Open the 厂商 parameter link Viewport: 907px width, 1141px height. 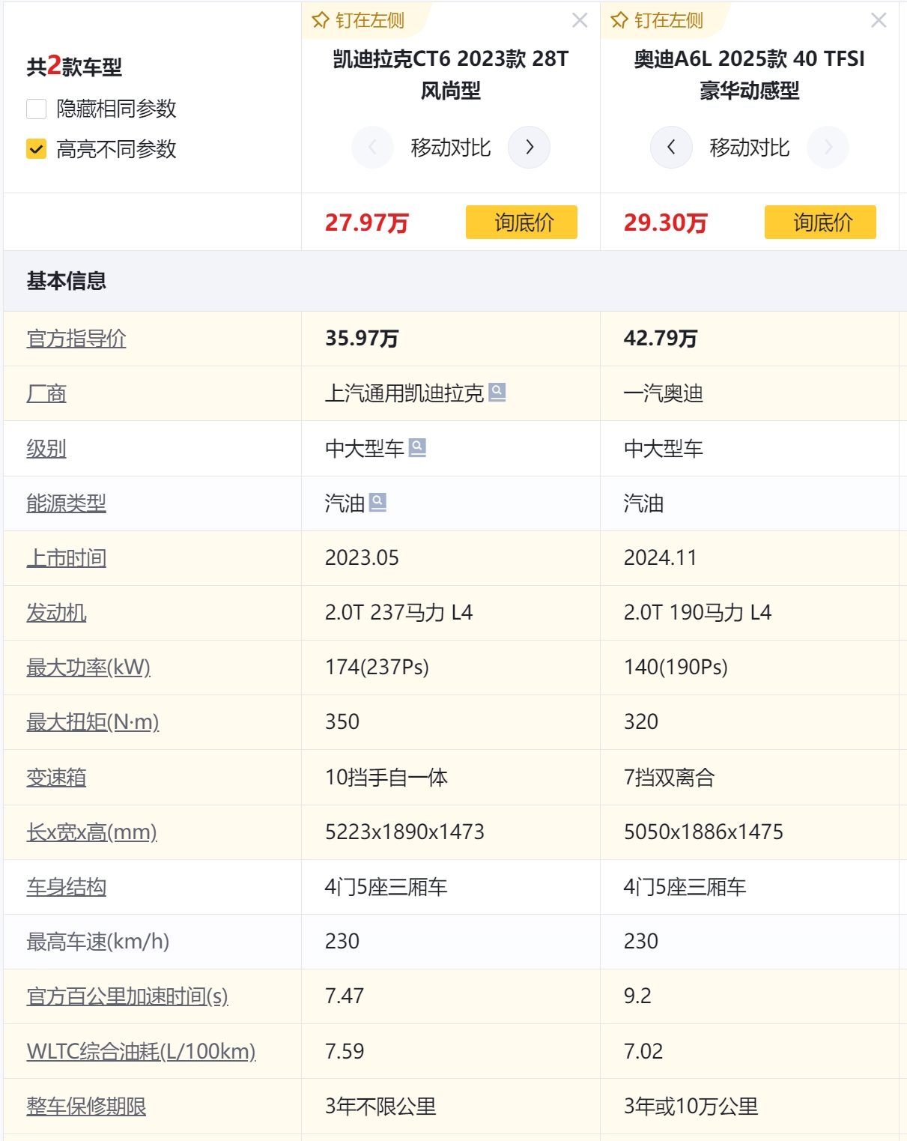(46, 393)
